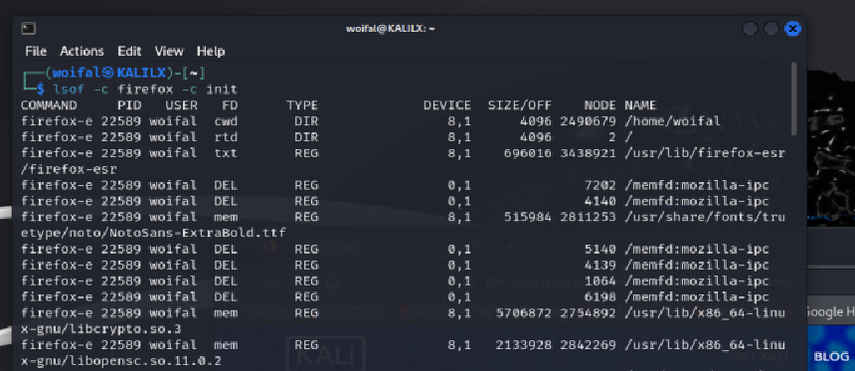855x371 pixels.
Task: Click the libcrypto.so.3 line
Action: click(x=100, y=329)
